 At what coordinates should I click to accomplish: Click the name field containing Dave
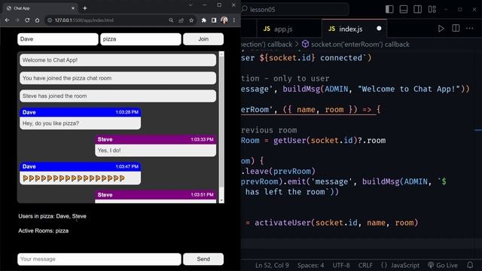click(58, 39)
